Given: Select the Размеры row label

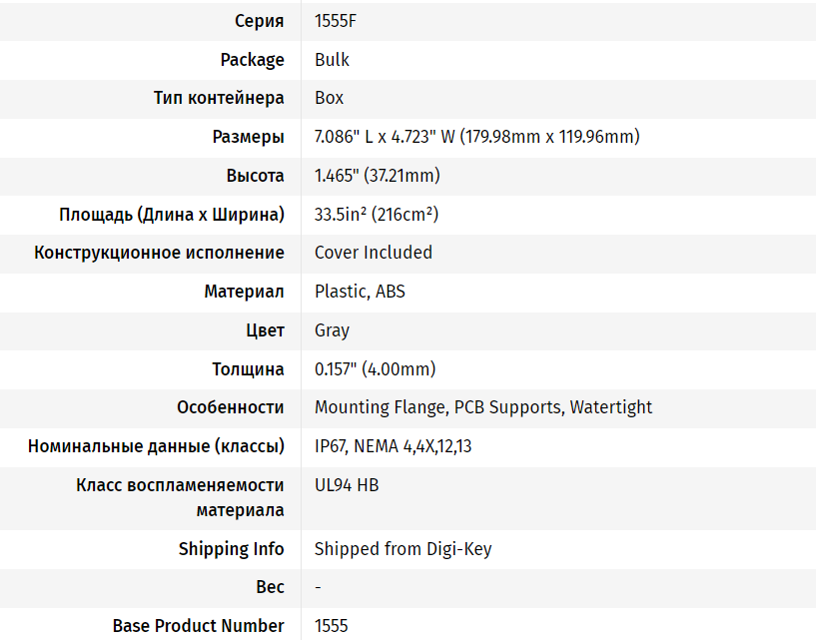Looking at the screenshot, I should 249,138.
